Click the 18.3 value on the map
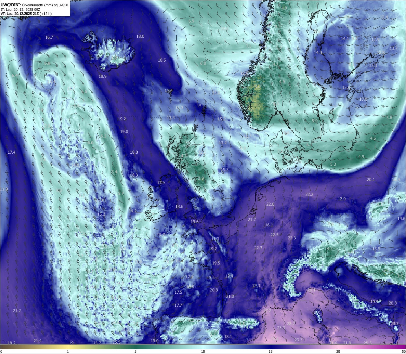Viewport: 406px width, 354px height. click(x=134, y=175)
